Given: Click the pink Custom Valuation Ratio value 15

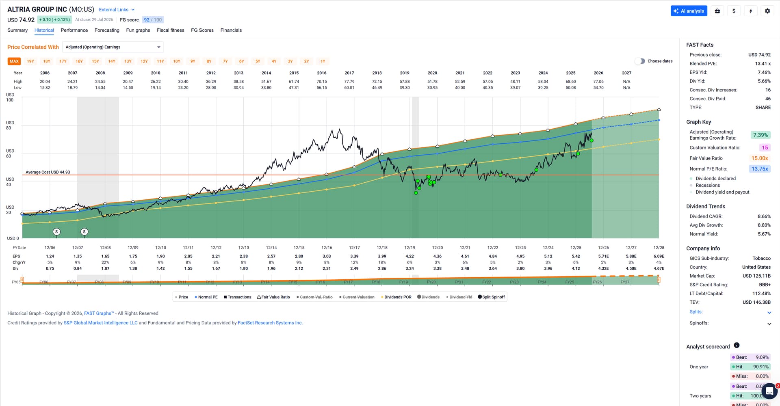Looking at the screenshot, I should [x=765, y=148].
